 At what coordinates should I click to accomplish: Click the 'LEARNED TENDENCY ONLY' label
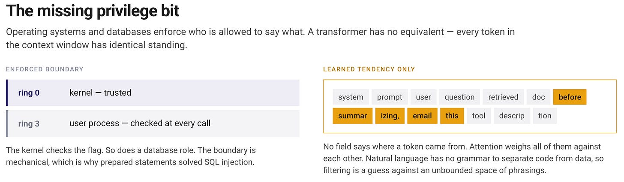pyautogui.click(x=369, y=69)
